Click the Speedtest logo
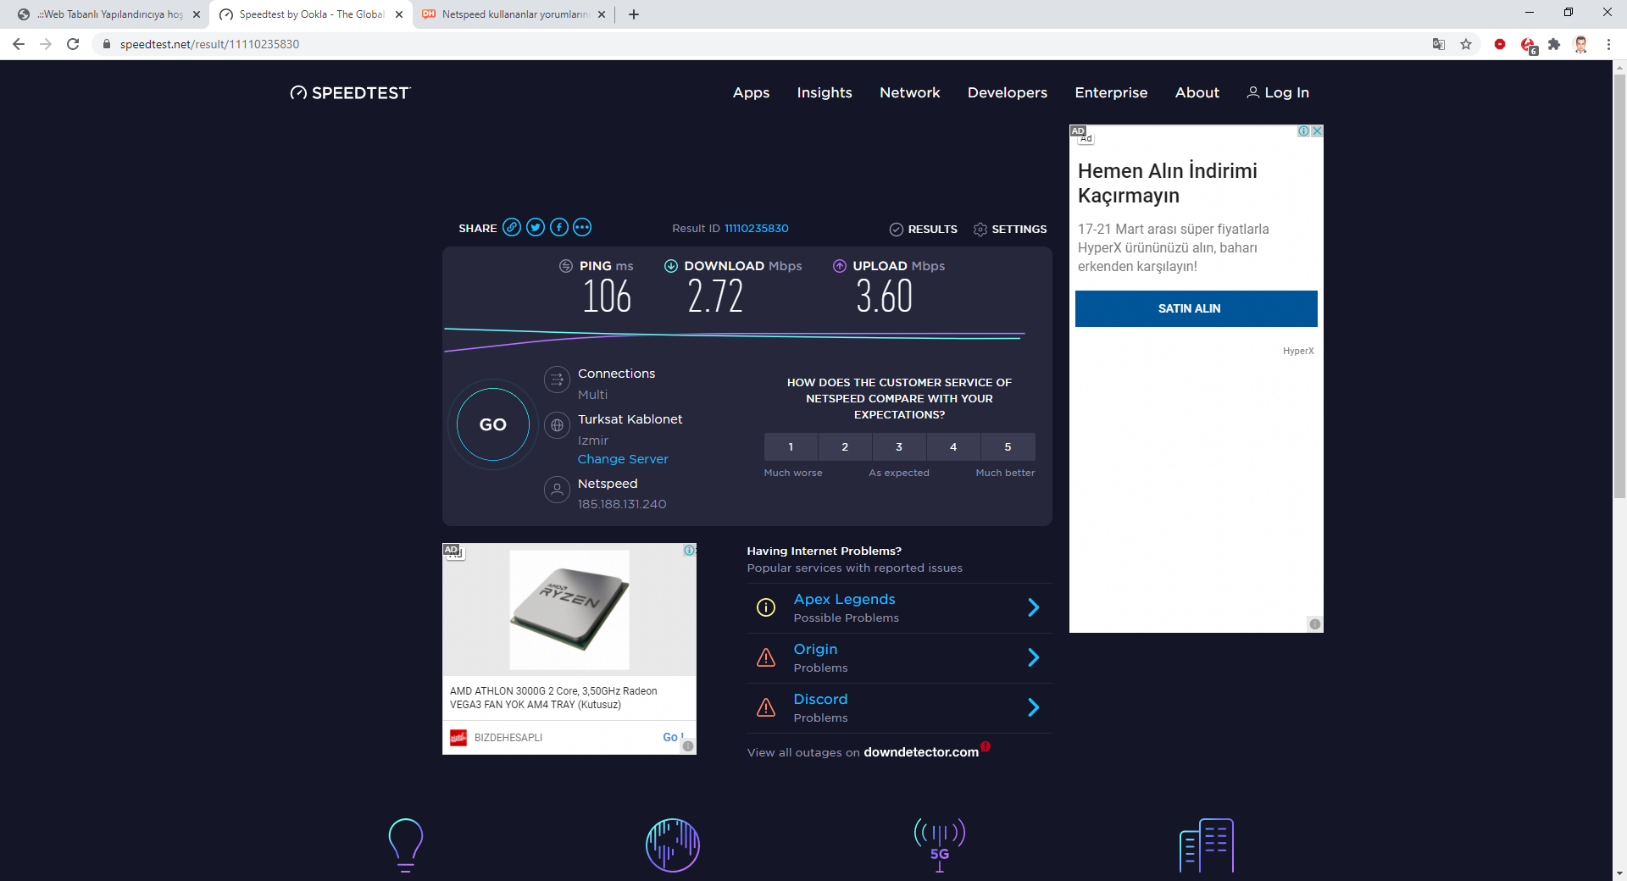1627x881 pixels. click(x=350, y=92)
